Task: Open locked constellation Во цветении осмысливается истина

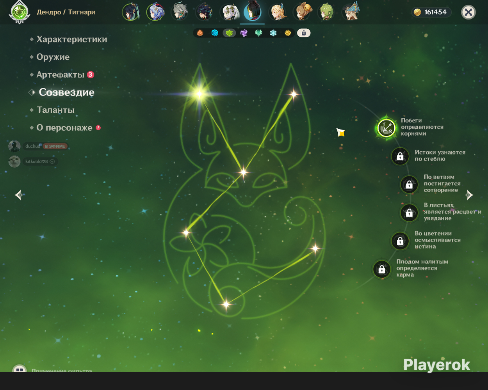Action: click(400, 241)
